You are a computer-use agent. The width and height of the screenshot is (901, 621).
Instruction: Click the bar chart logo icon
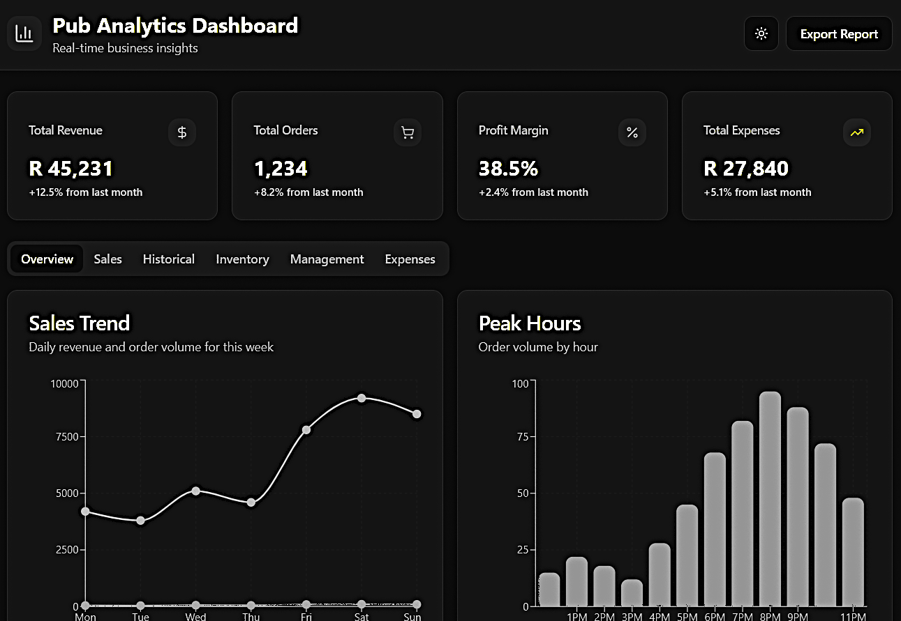[24, 33]
